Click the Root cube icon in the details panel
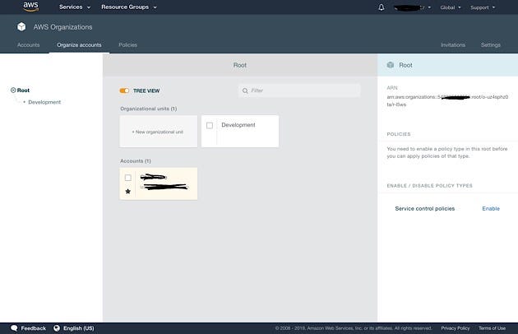Image resolution: width=518 pixels, height=334 pixels. coord(391,65)
